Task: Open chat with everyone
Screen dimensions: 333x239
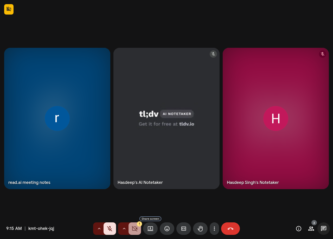Action: [324, 229]
